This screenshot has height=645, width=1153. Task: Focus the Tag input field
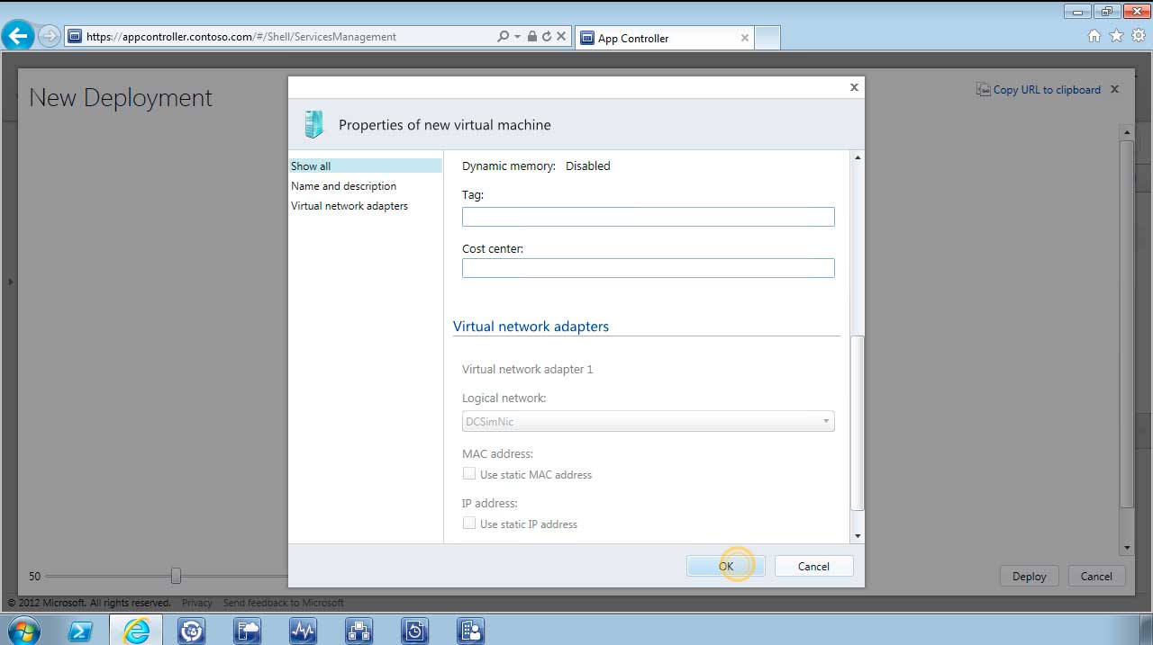coord(649,217)
